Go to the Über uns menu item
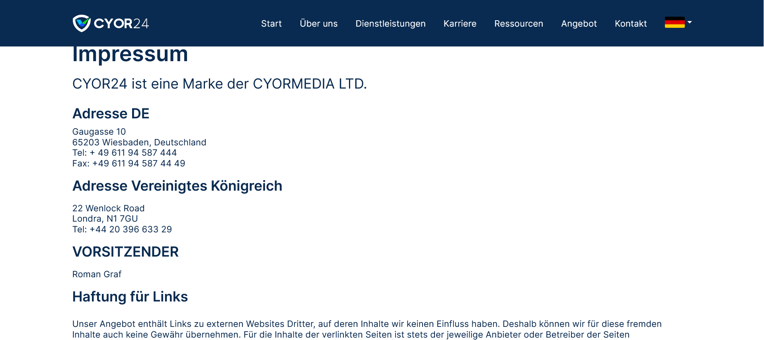 click(x=318, y=24)
